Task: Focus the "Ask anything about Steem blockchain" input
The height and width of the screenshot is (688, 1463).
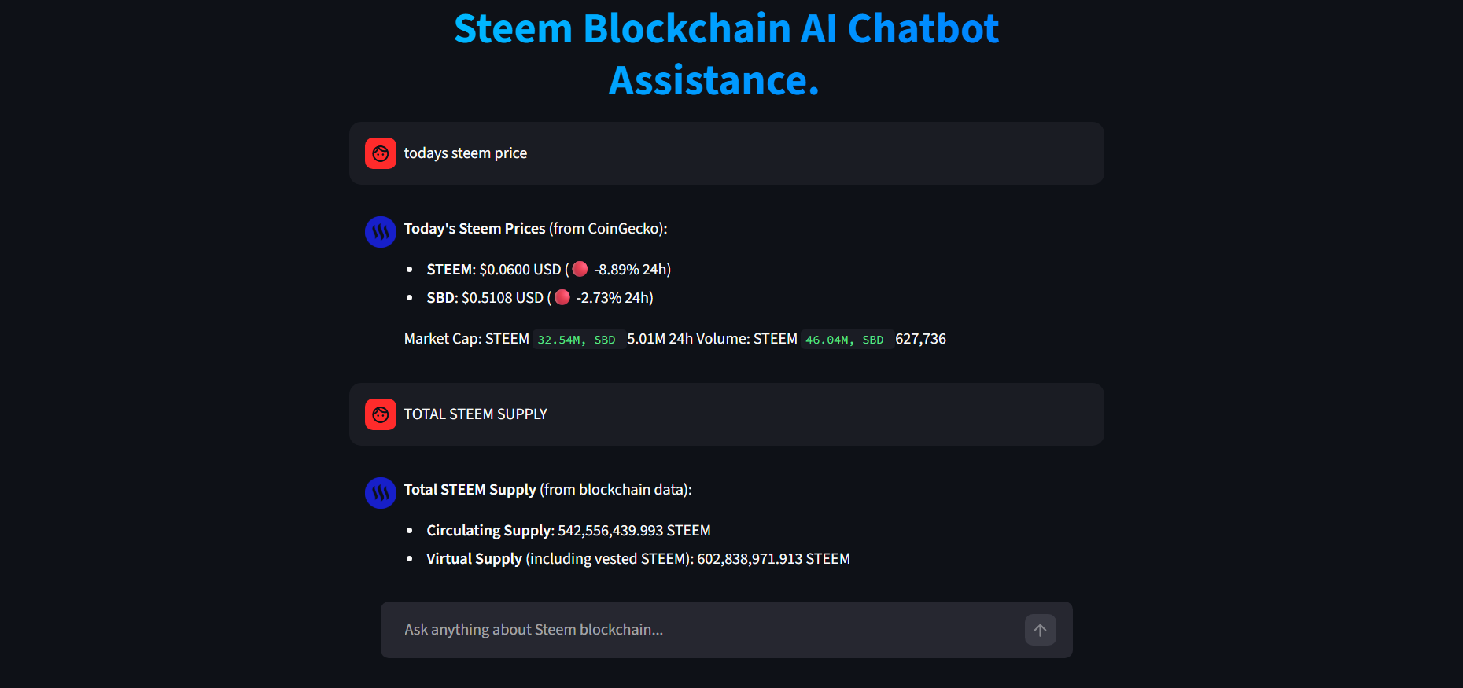Action: coord(700,630)
